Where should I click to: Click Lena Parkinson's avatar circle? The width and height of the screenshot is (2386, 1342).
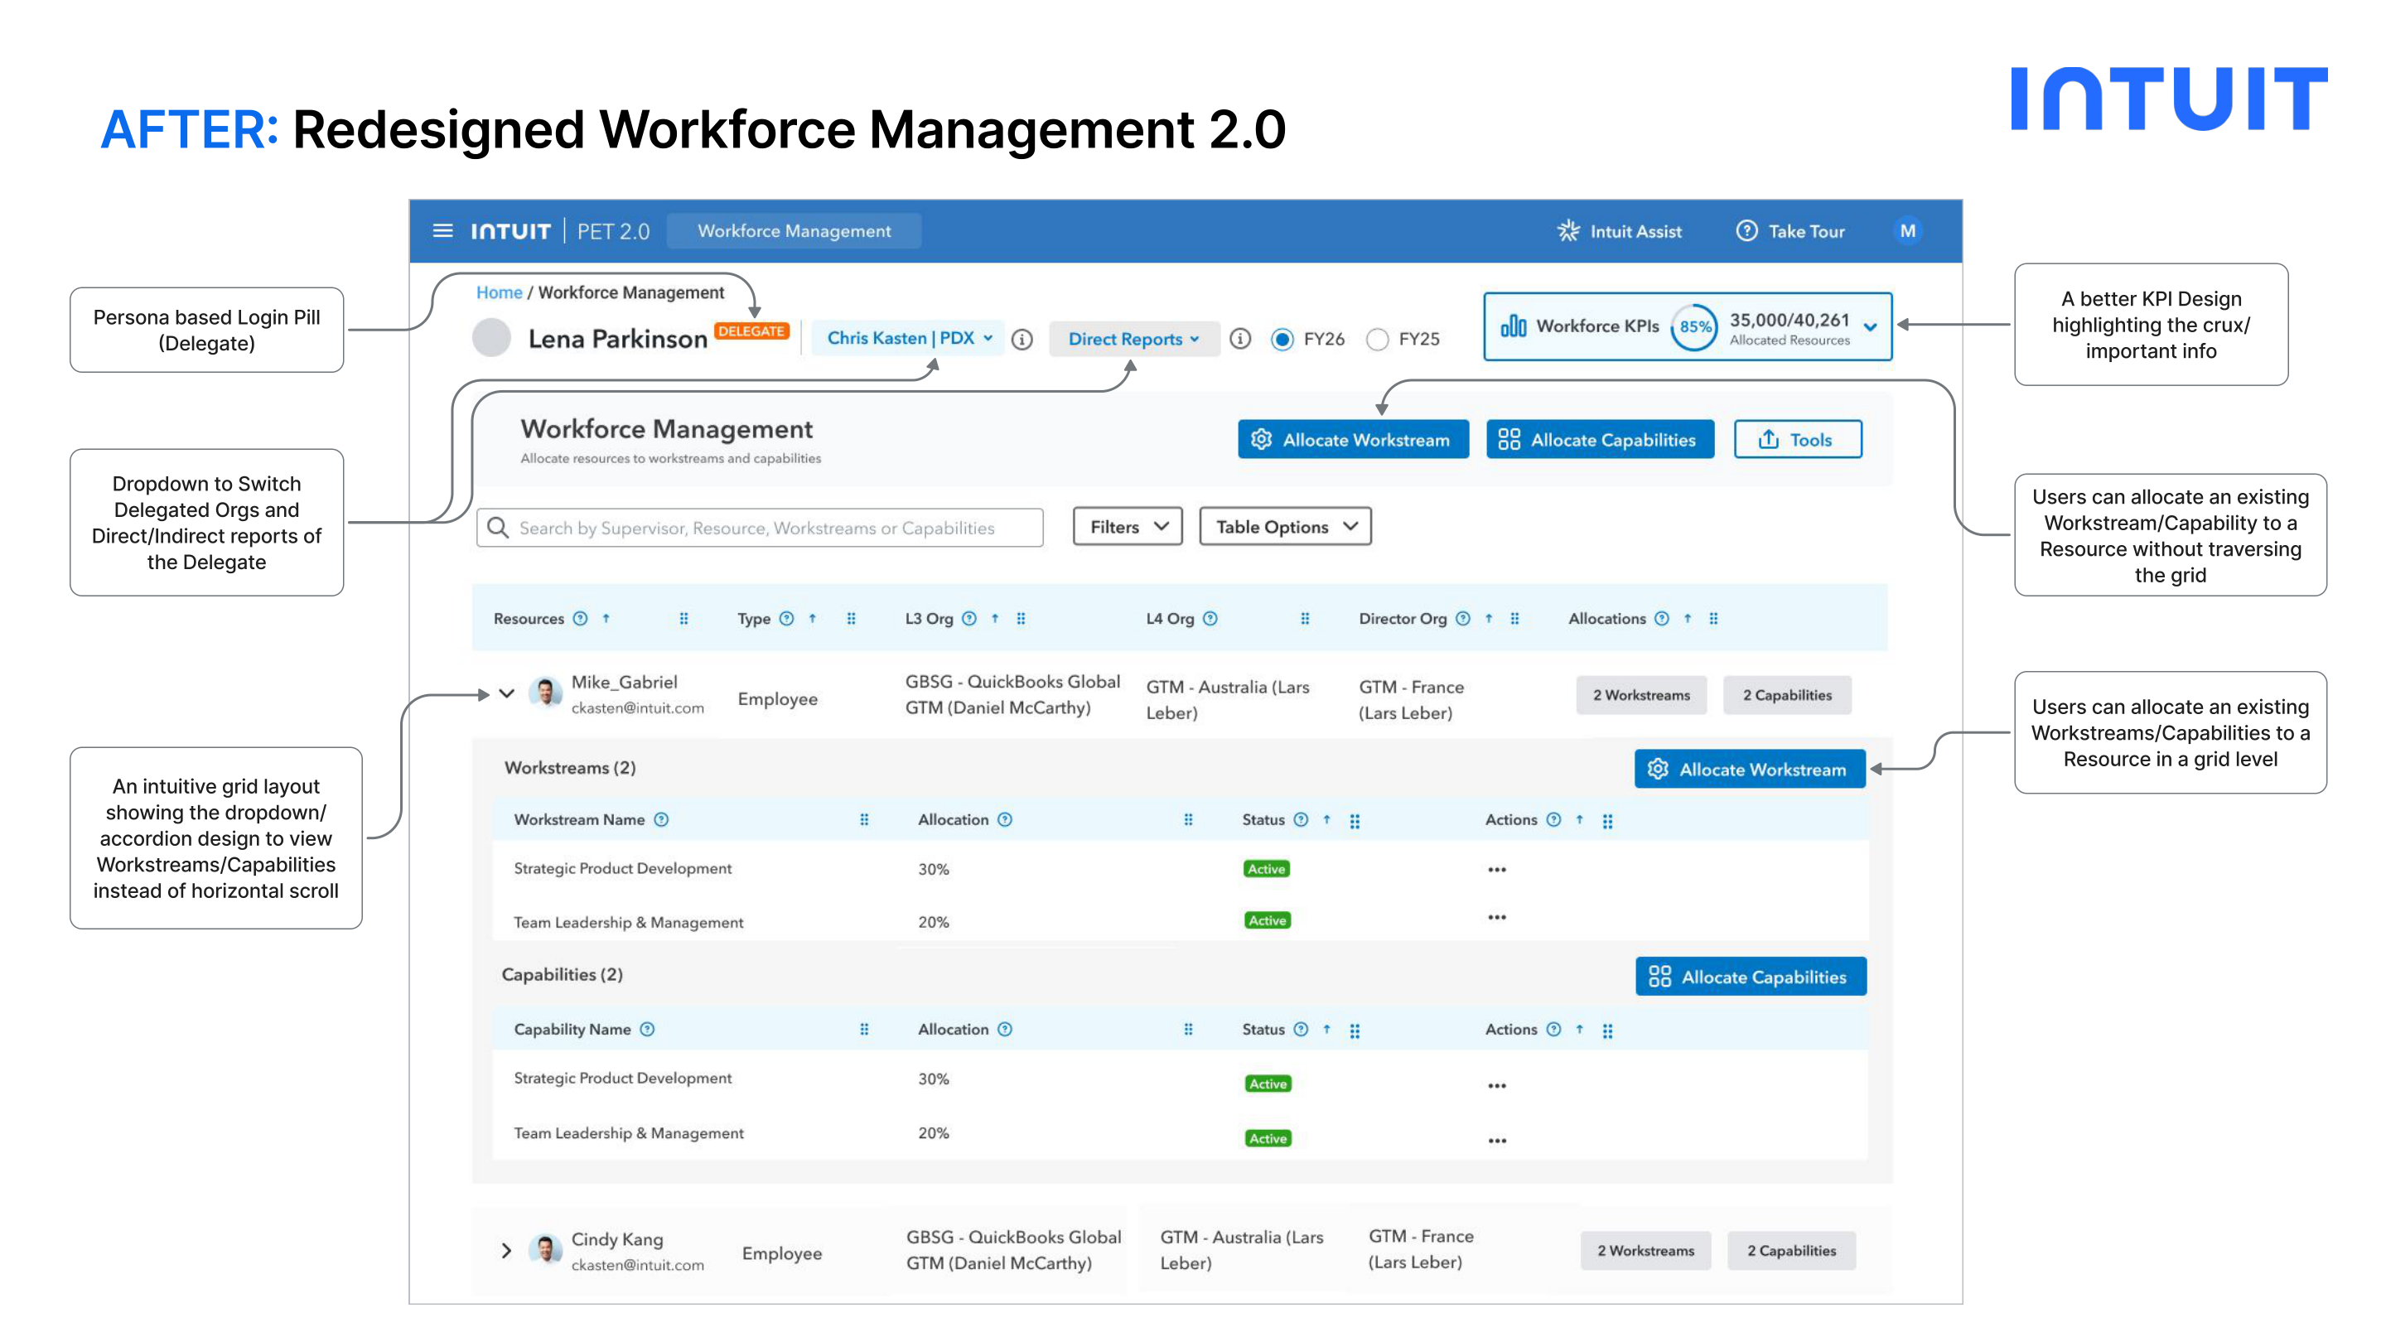492,337
